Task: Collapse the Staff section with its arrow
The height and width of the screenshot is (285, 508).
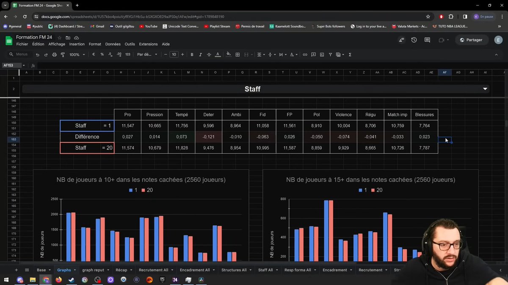Action: [485, 89]
